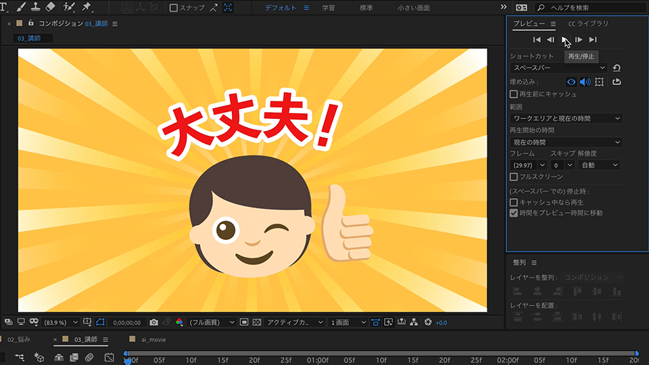
Task: Step forward one frame in preview
Action: pos(579,40)
